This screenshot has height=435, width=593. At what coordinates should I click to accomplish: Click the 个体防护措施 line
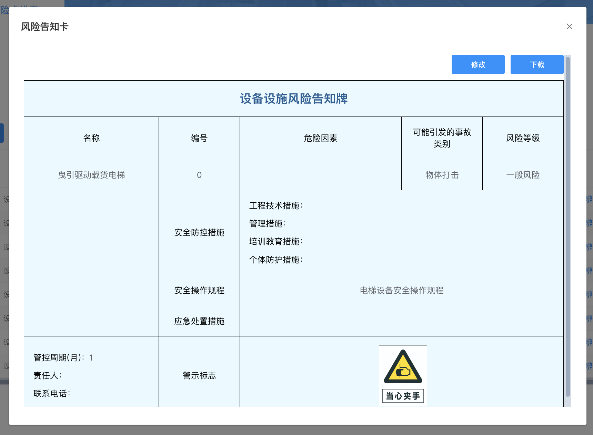click(276, 260)
